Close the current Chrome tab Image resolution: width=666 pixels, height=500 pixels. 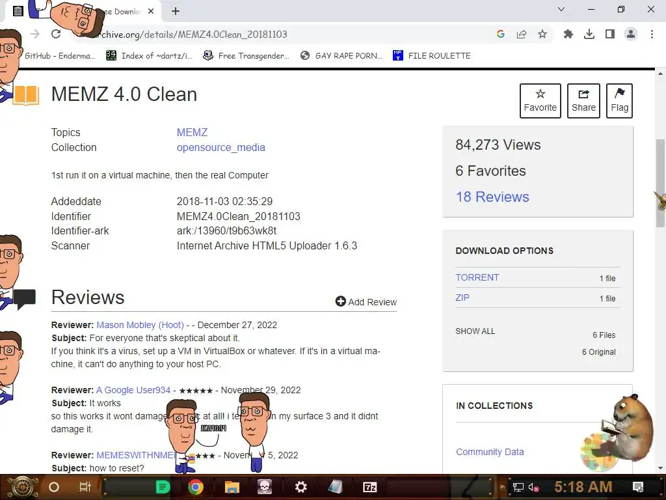151,11
